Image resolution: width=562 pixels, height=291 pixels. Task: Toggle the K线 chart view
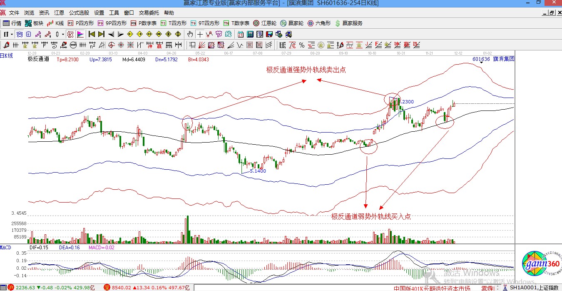click(55, 23)
